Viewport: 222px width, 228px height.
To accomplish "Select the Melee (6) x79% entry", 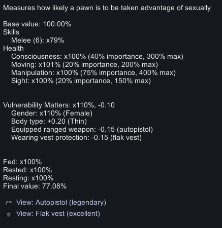I will click(38, 41).
